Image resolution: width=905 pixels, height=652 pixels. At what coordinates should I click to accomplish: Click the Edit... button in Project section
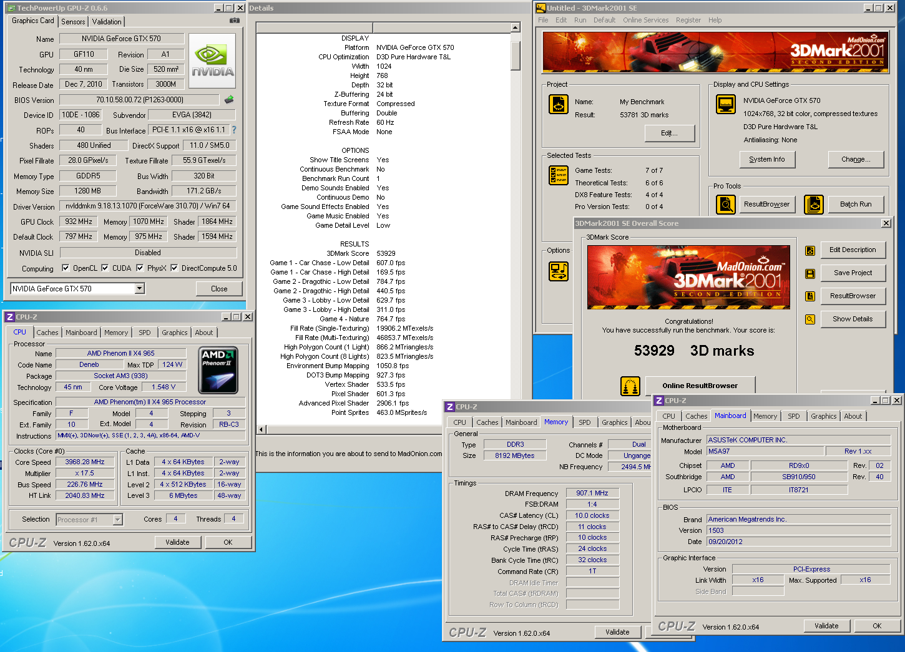(x=669, y=133)
